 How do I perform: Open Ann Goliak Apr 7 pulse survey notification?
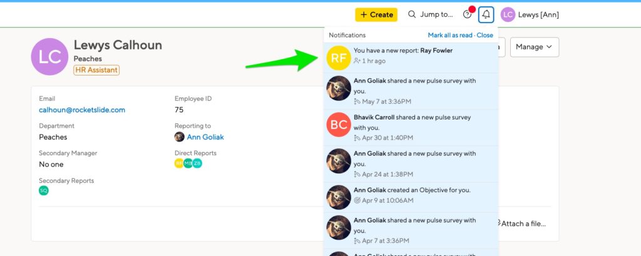[x=411, y=230]
